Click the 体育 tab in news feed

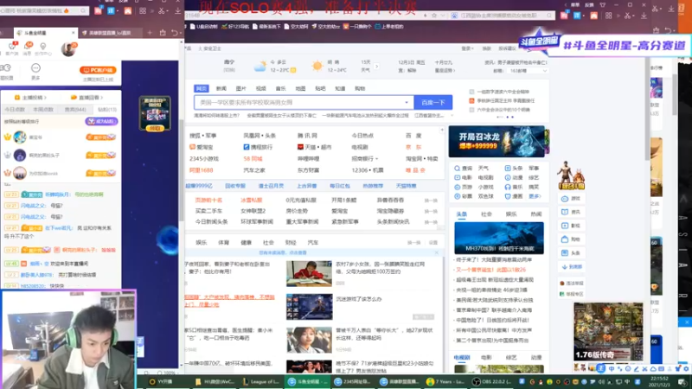[223, 243]
